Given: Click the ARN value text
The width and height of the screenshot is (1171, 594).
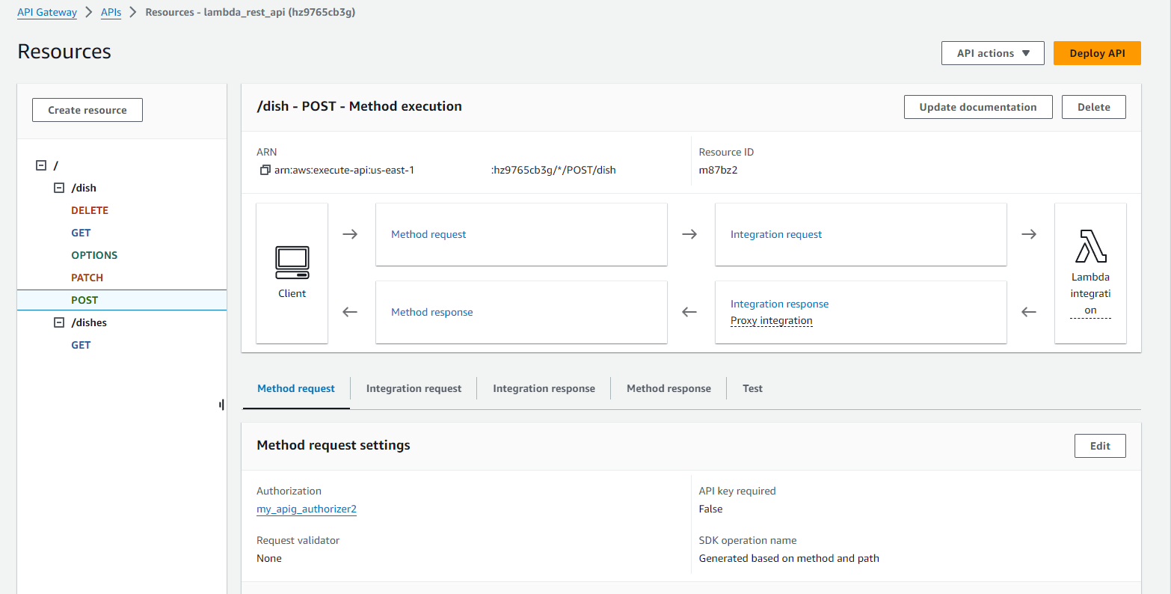Looking at the screenshot, I should click(445, 170).
